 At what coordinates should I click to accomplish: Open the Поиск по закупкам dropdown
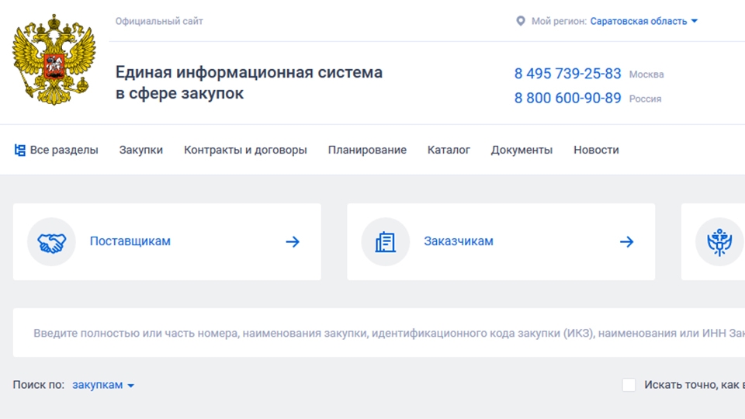click(103, 385)
